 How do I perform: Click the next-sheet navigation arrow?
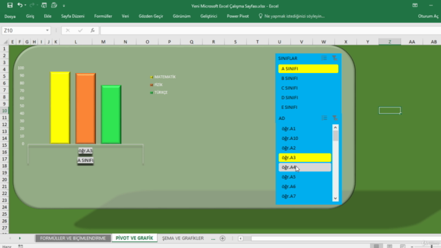pyautogui.click(x=20, y=238)
